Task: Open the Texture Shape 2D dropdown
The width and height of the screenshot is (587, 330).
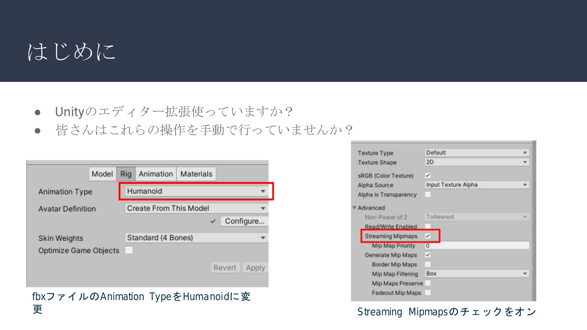Action: tap(477, 162)
